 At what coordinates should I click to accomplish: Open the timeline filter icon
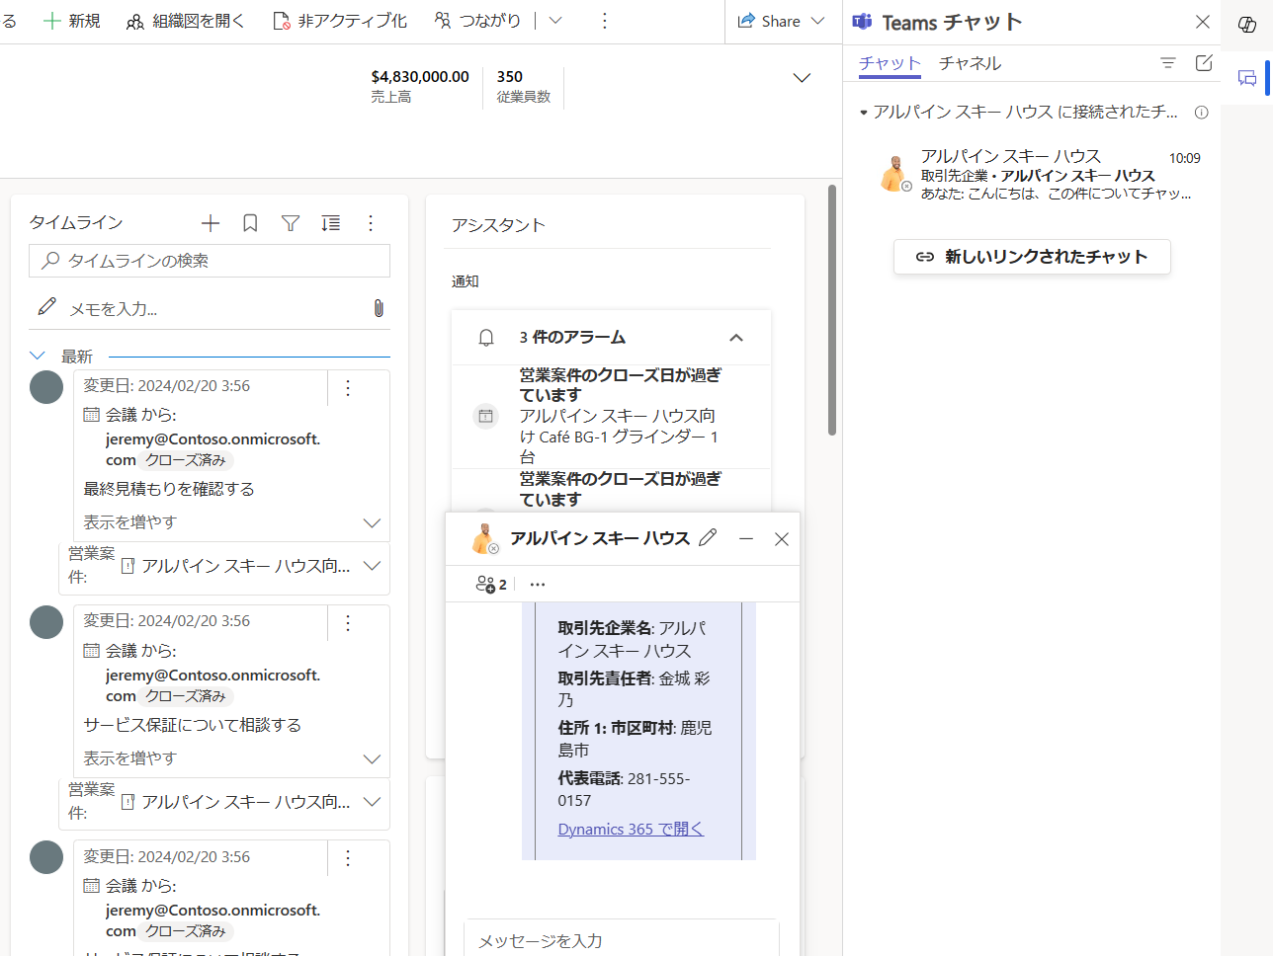point(291,223)
